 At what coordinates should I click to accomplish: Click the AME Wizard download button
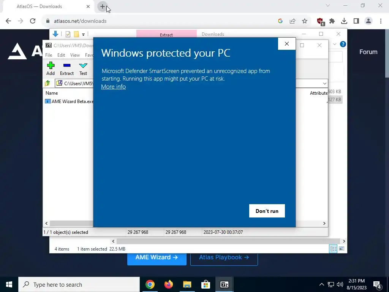157,257
